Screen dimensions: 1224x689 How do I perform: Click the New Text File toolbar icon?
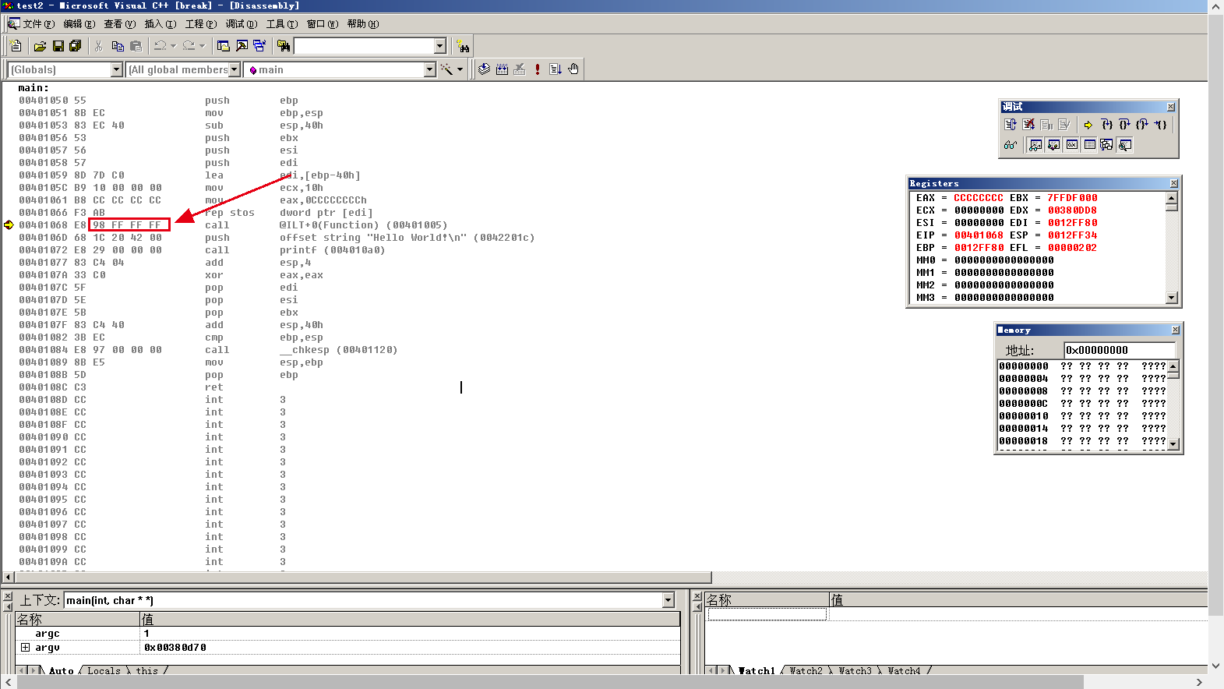coord(16,46)
